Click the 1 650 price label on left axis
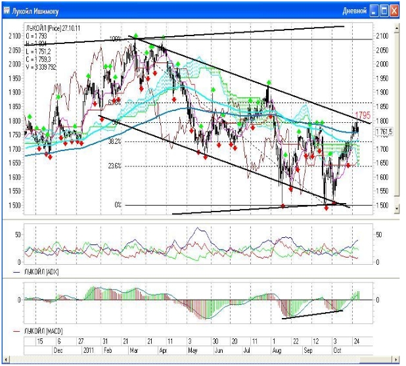 [x=14, y=163]
